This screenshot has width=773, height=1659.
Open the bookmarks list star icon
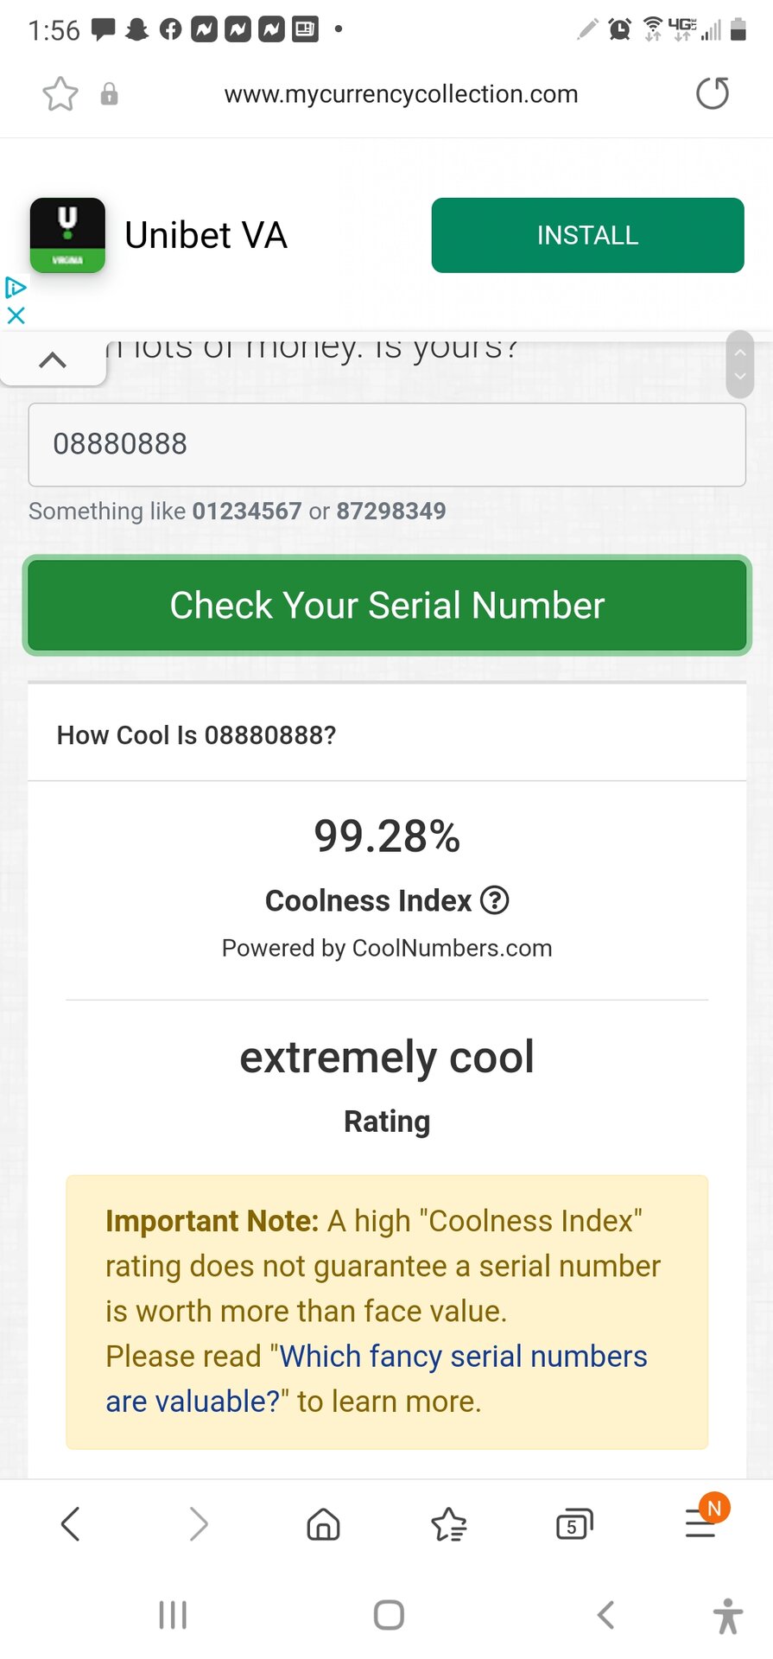pos(449,1524)
